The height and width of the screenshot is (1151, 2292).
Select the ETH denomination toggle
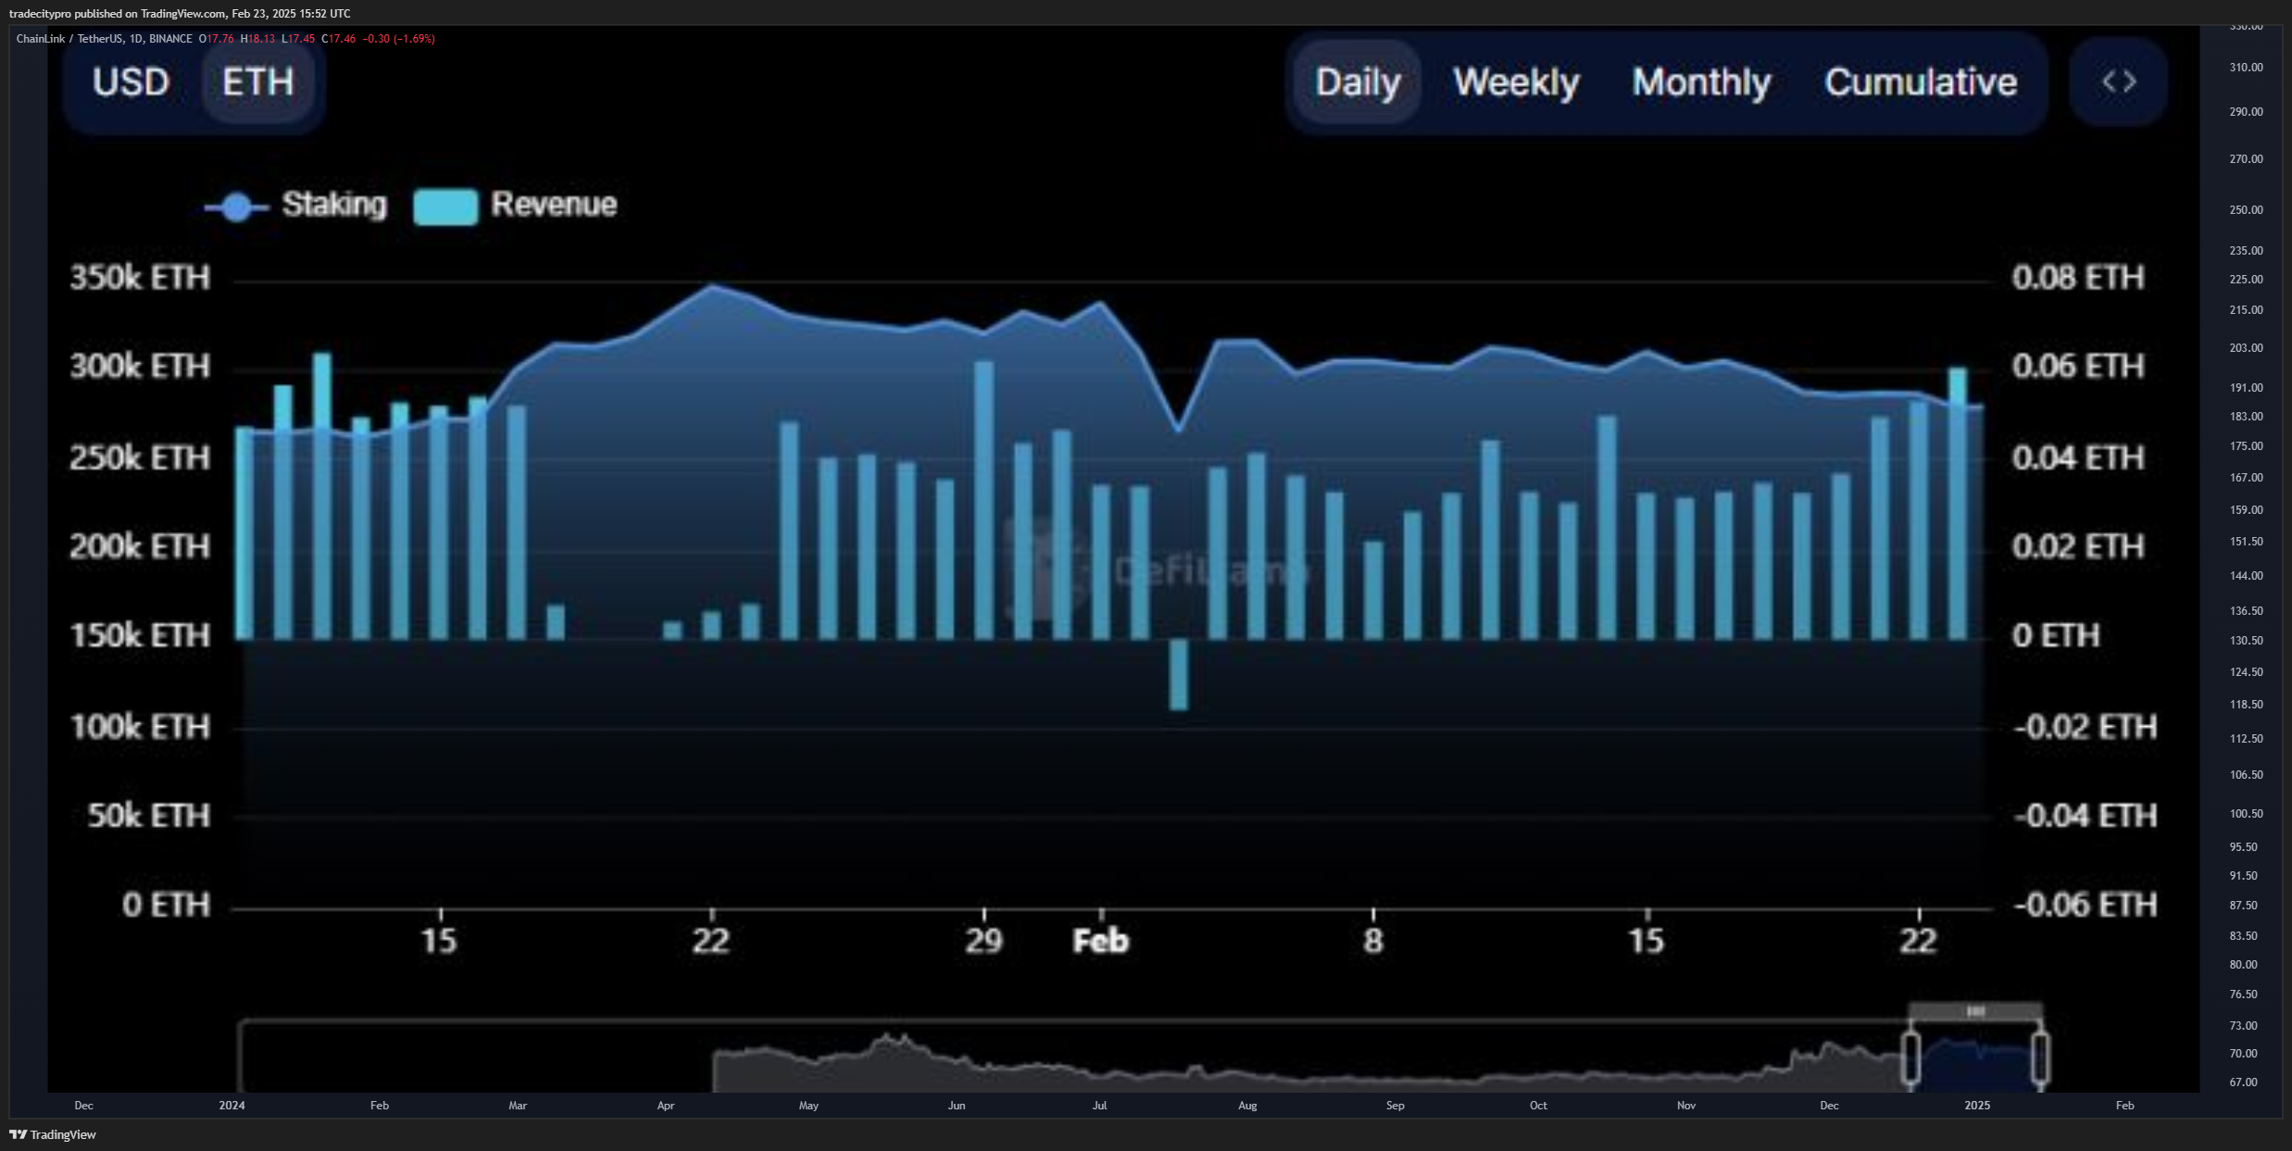click(x=258, y=81)
